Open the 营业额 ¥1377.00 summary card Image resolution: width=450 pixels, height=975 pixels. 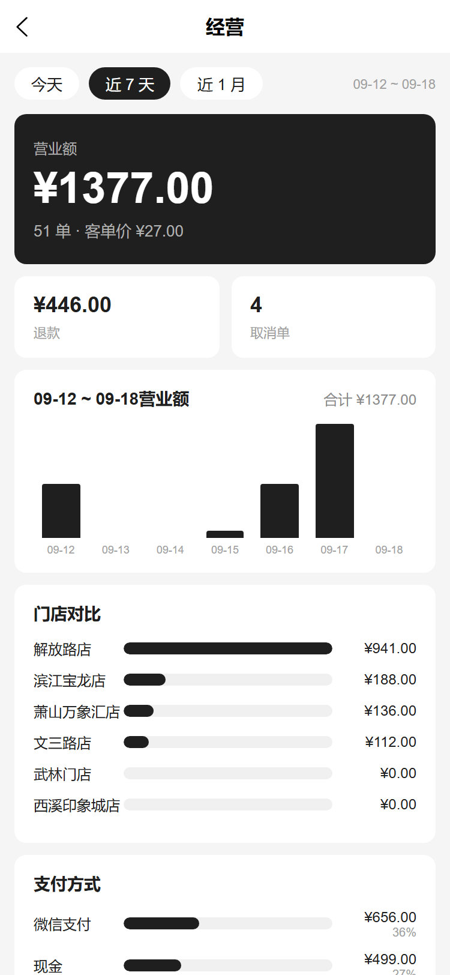pyautogui.click(x=225, y=189)
